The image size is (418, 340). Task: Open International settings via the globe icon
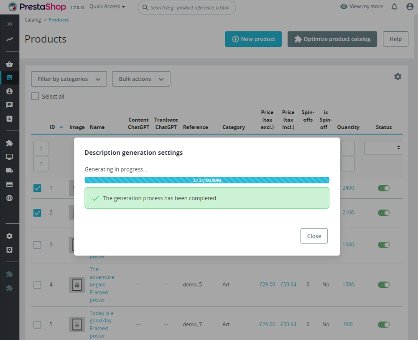9,198
